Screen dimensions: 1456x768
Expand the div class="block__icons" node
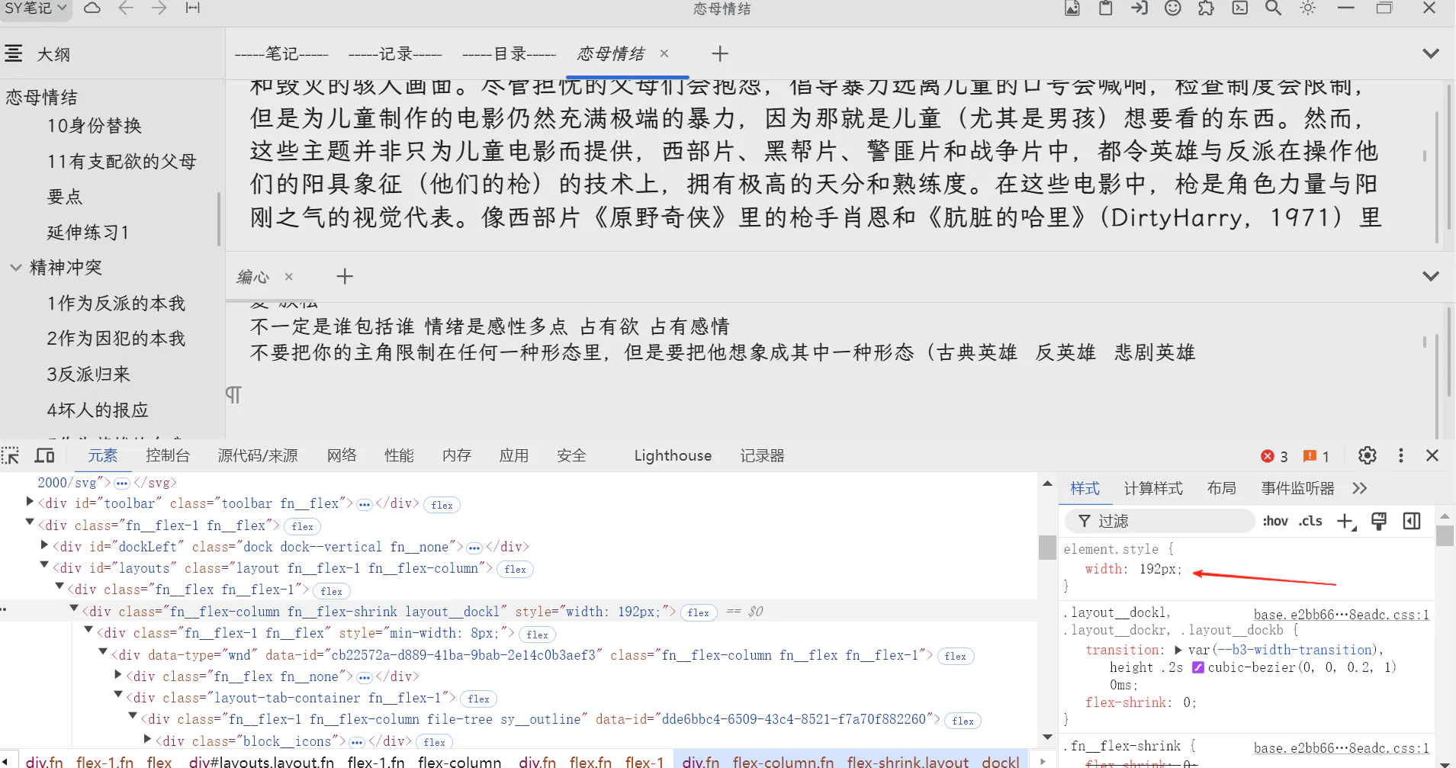tap(148, 739)
